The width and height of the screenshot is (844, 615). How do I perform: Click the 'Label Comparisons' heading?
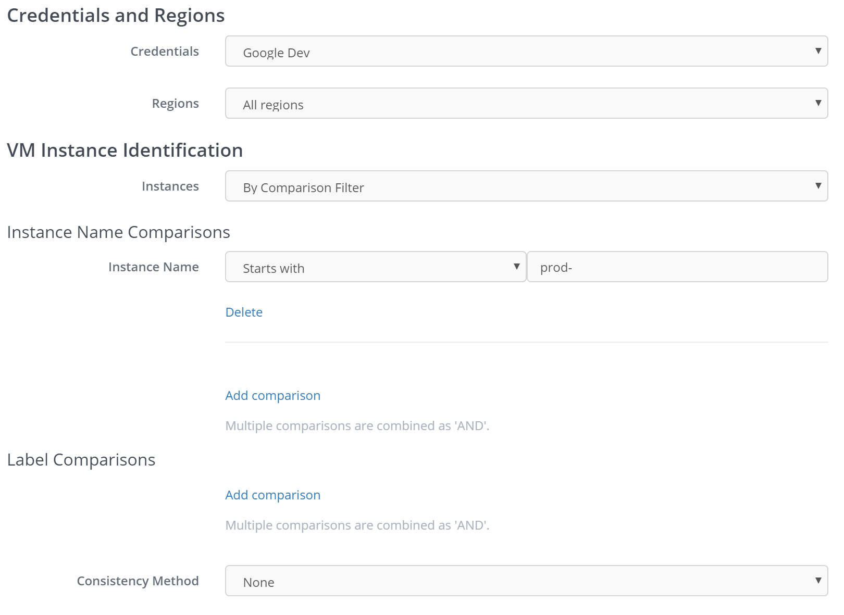pos(81,460)
